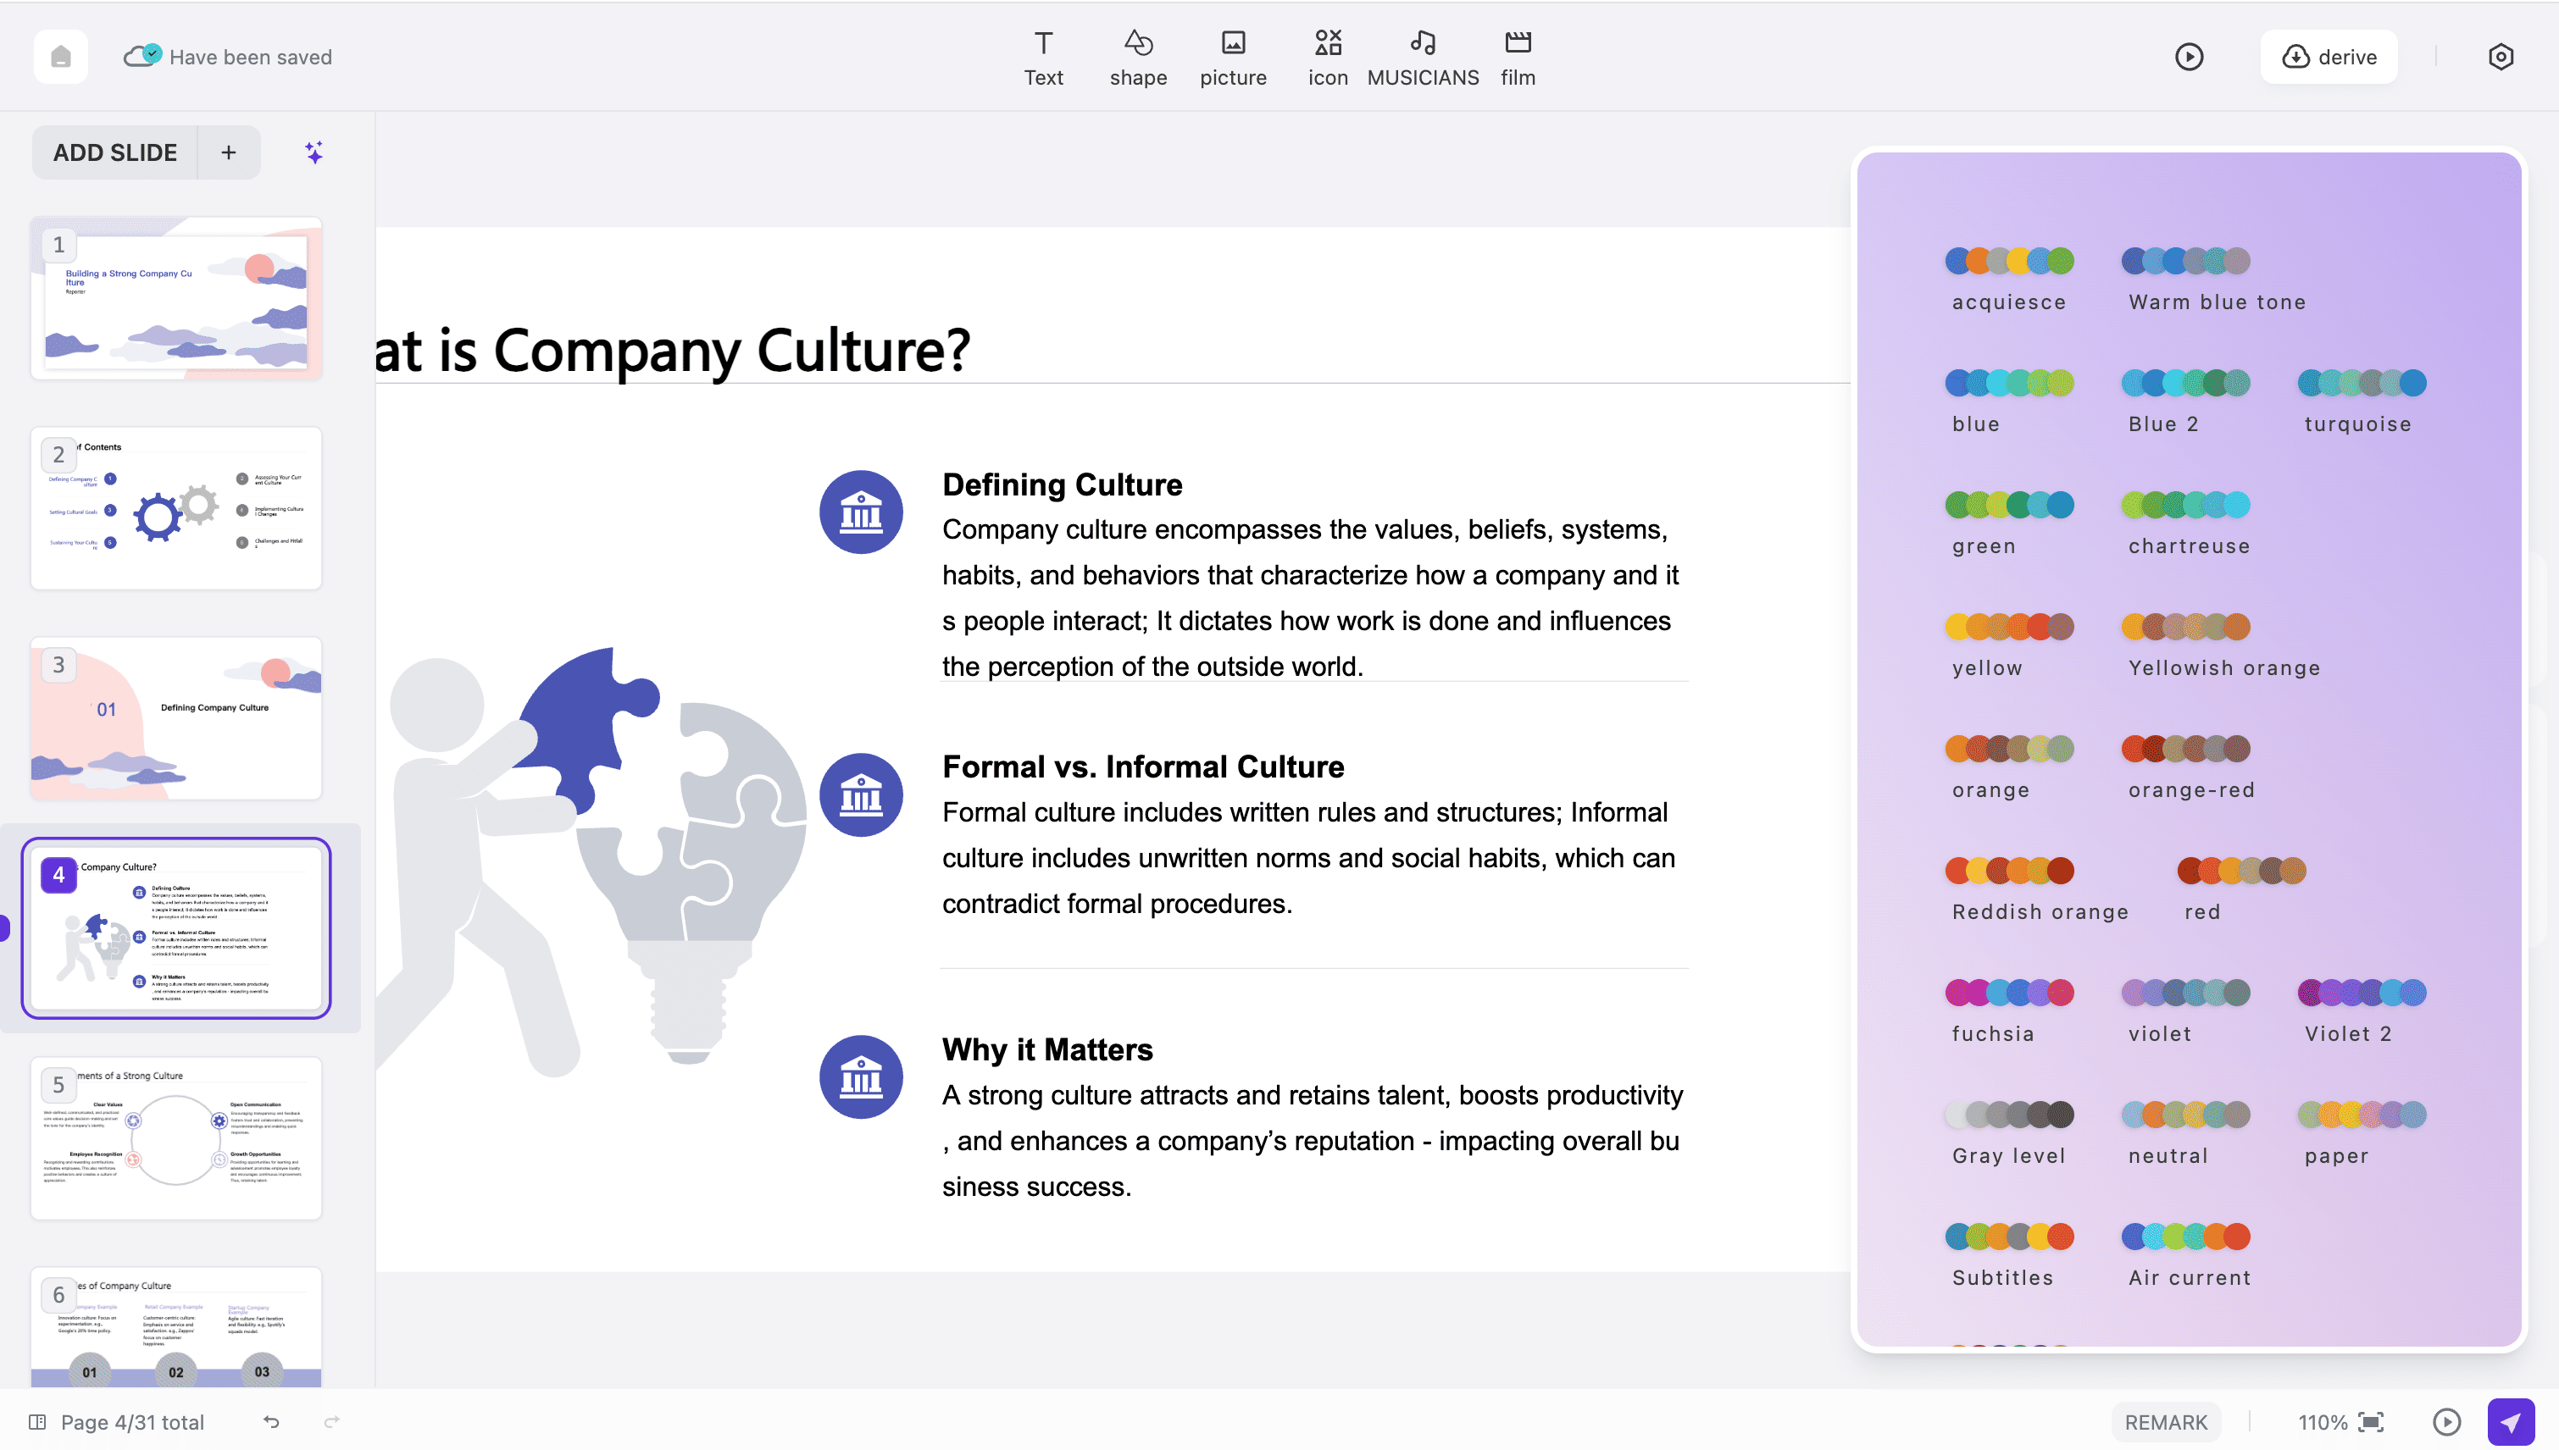Screen dimensions: 2559x1450
Task: Trigger the AI sparkle assistant beside ADD SLIDE
Action: [312, 152]
